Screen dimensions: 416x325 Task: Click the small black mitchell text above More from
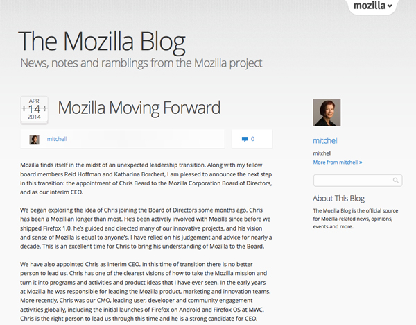(322, 153)
